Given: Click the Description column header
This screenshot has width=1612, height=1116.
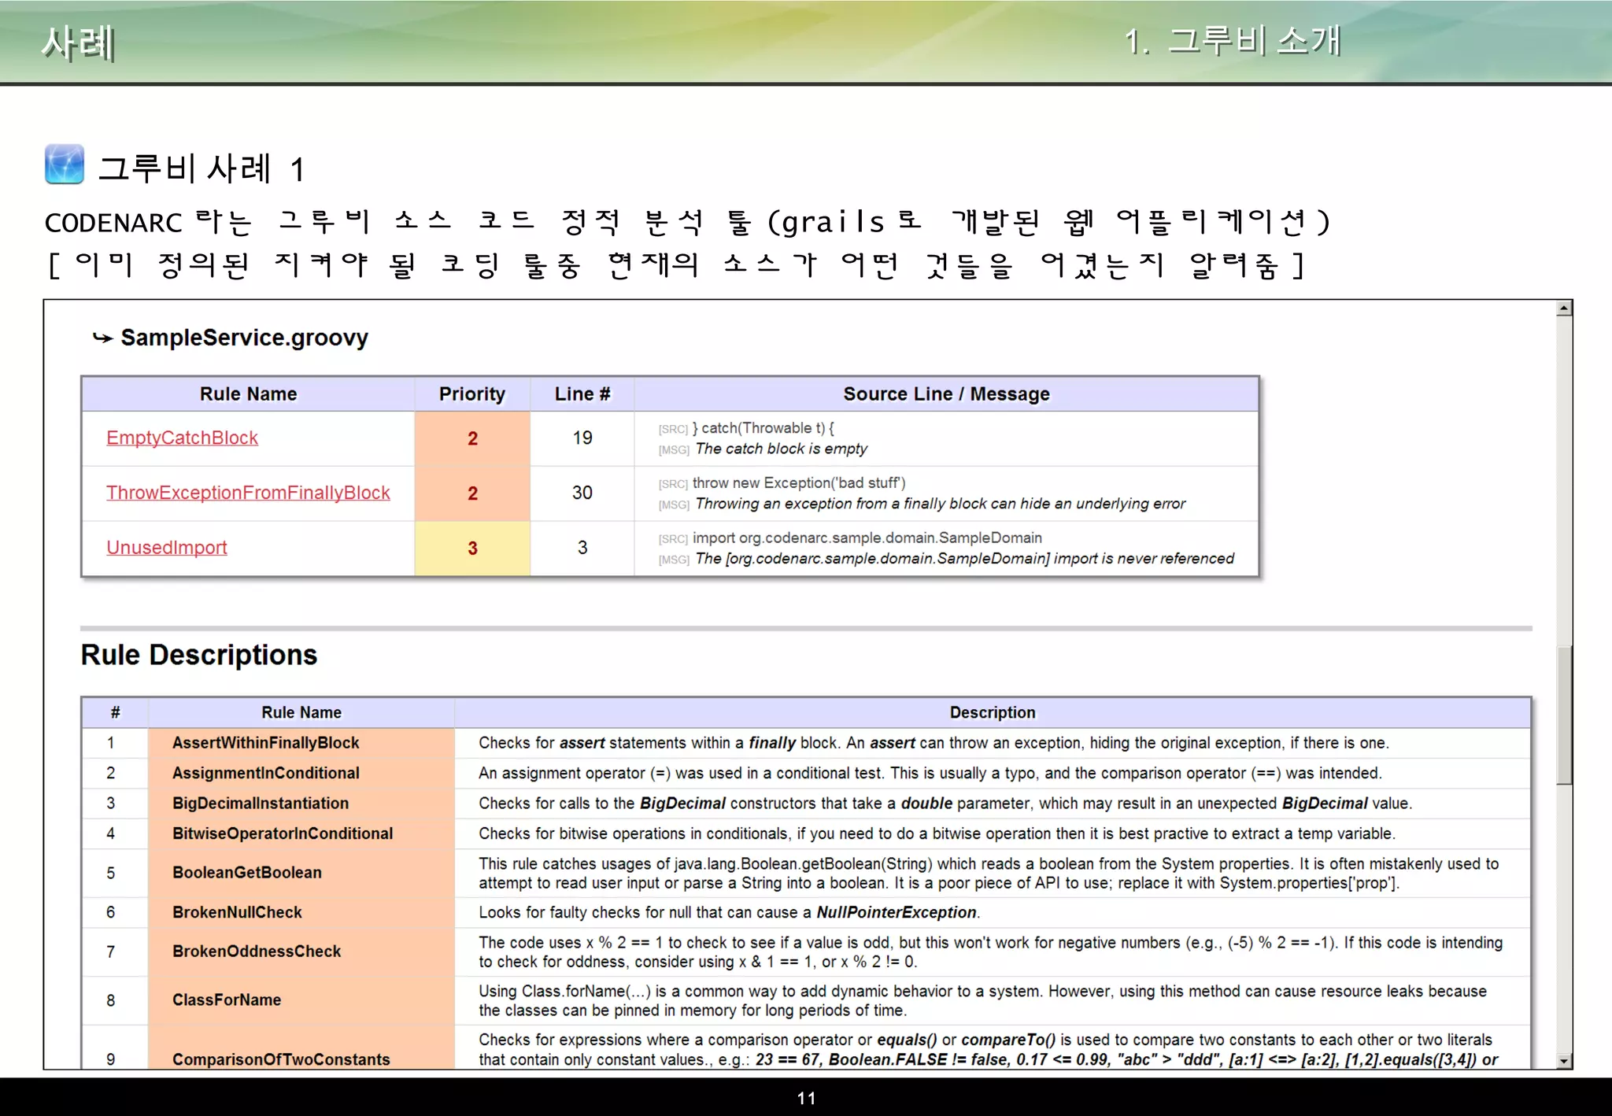Looking at the screenshot, I should [993, 712].
